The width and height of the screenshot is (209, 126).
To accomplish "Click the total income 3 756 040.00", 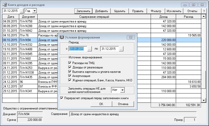I will [163, 105].
